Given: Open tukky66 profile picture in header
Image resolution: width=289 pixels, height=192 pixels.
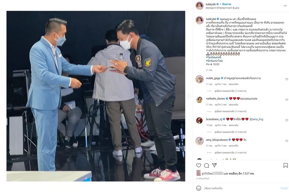Looking at the screenshot, I should click(199, 6).
